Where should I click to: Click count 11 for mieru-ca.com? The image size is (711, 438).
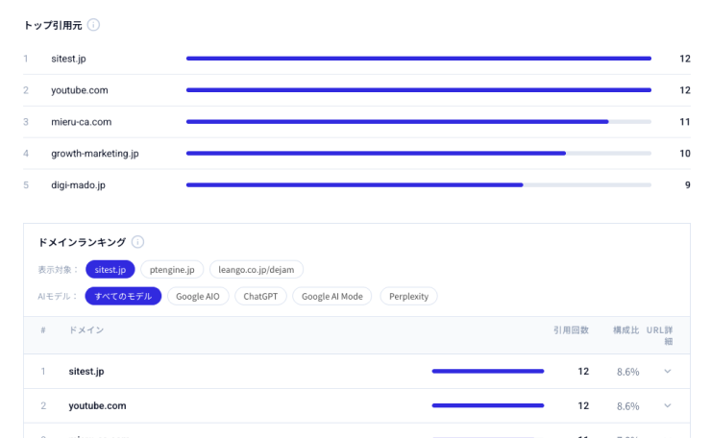[685, 122]
